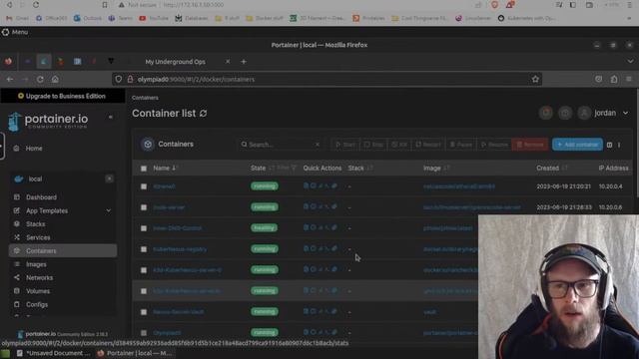Click the Restart button in the toolbar
Image resolution: width=639 pixels, height=359 pixels.
click(x=428, y=145)
